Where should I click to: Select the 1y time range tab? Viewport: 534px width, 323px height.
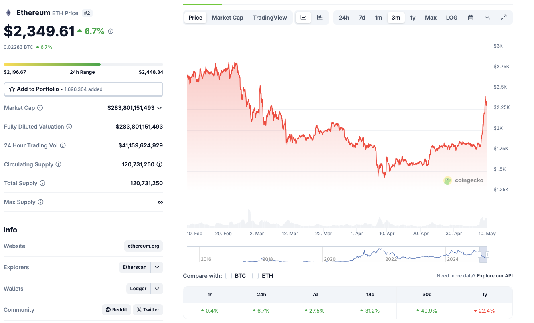click(413, 18)
